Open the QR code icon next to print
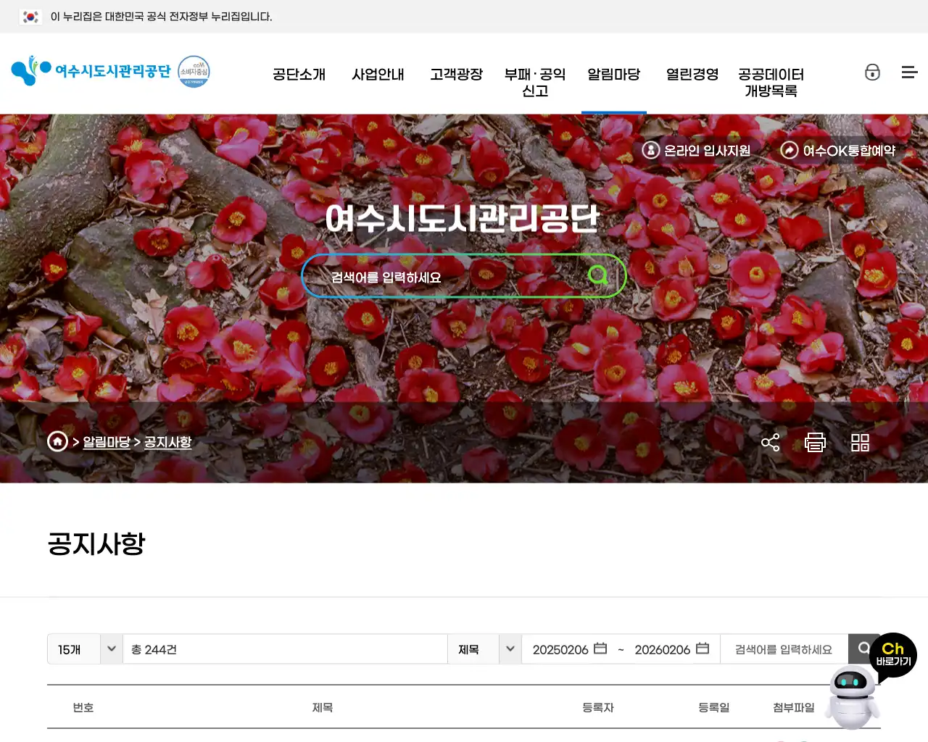This screenshot has height=742, width=928. 860,442
